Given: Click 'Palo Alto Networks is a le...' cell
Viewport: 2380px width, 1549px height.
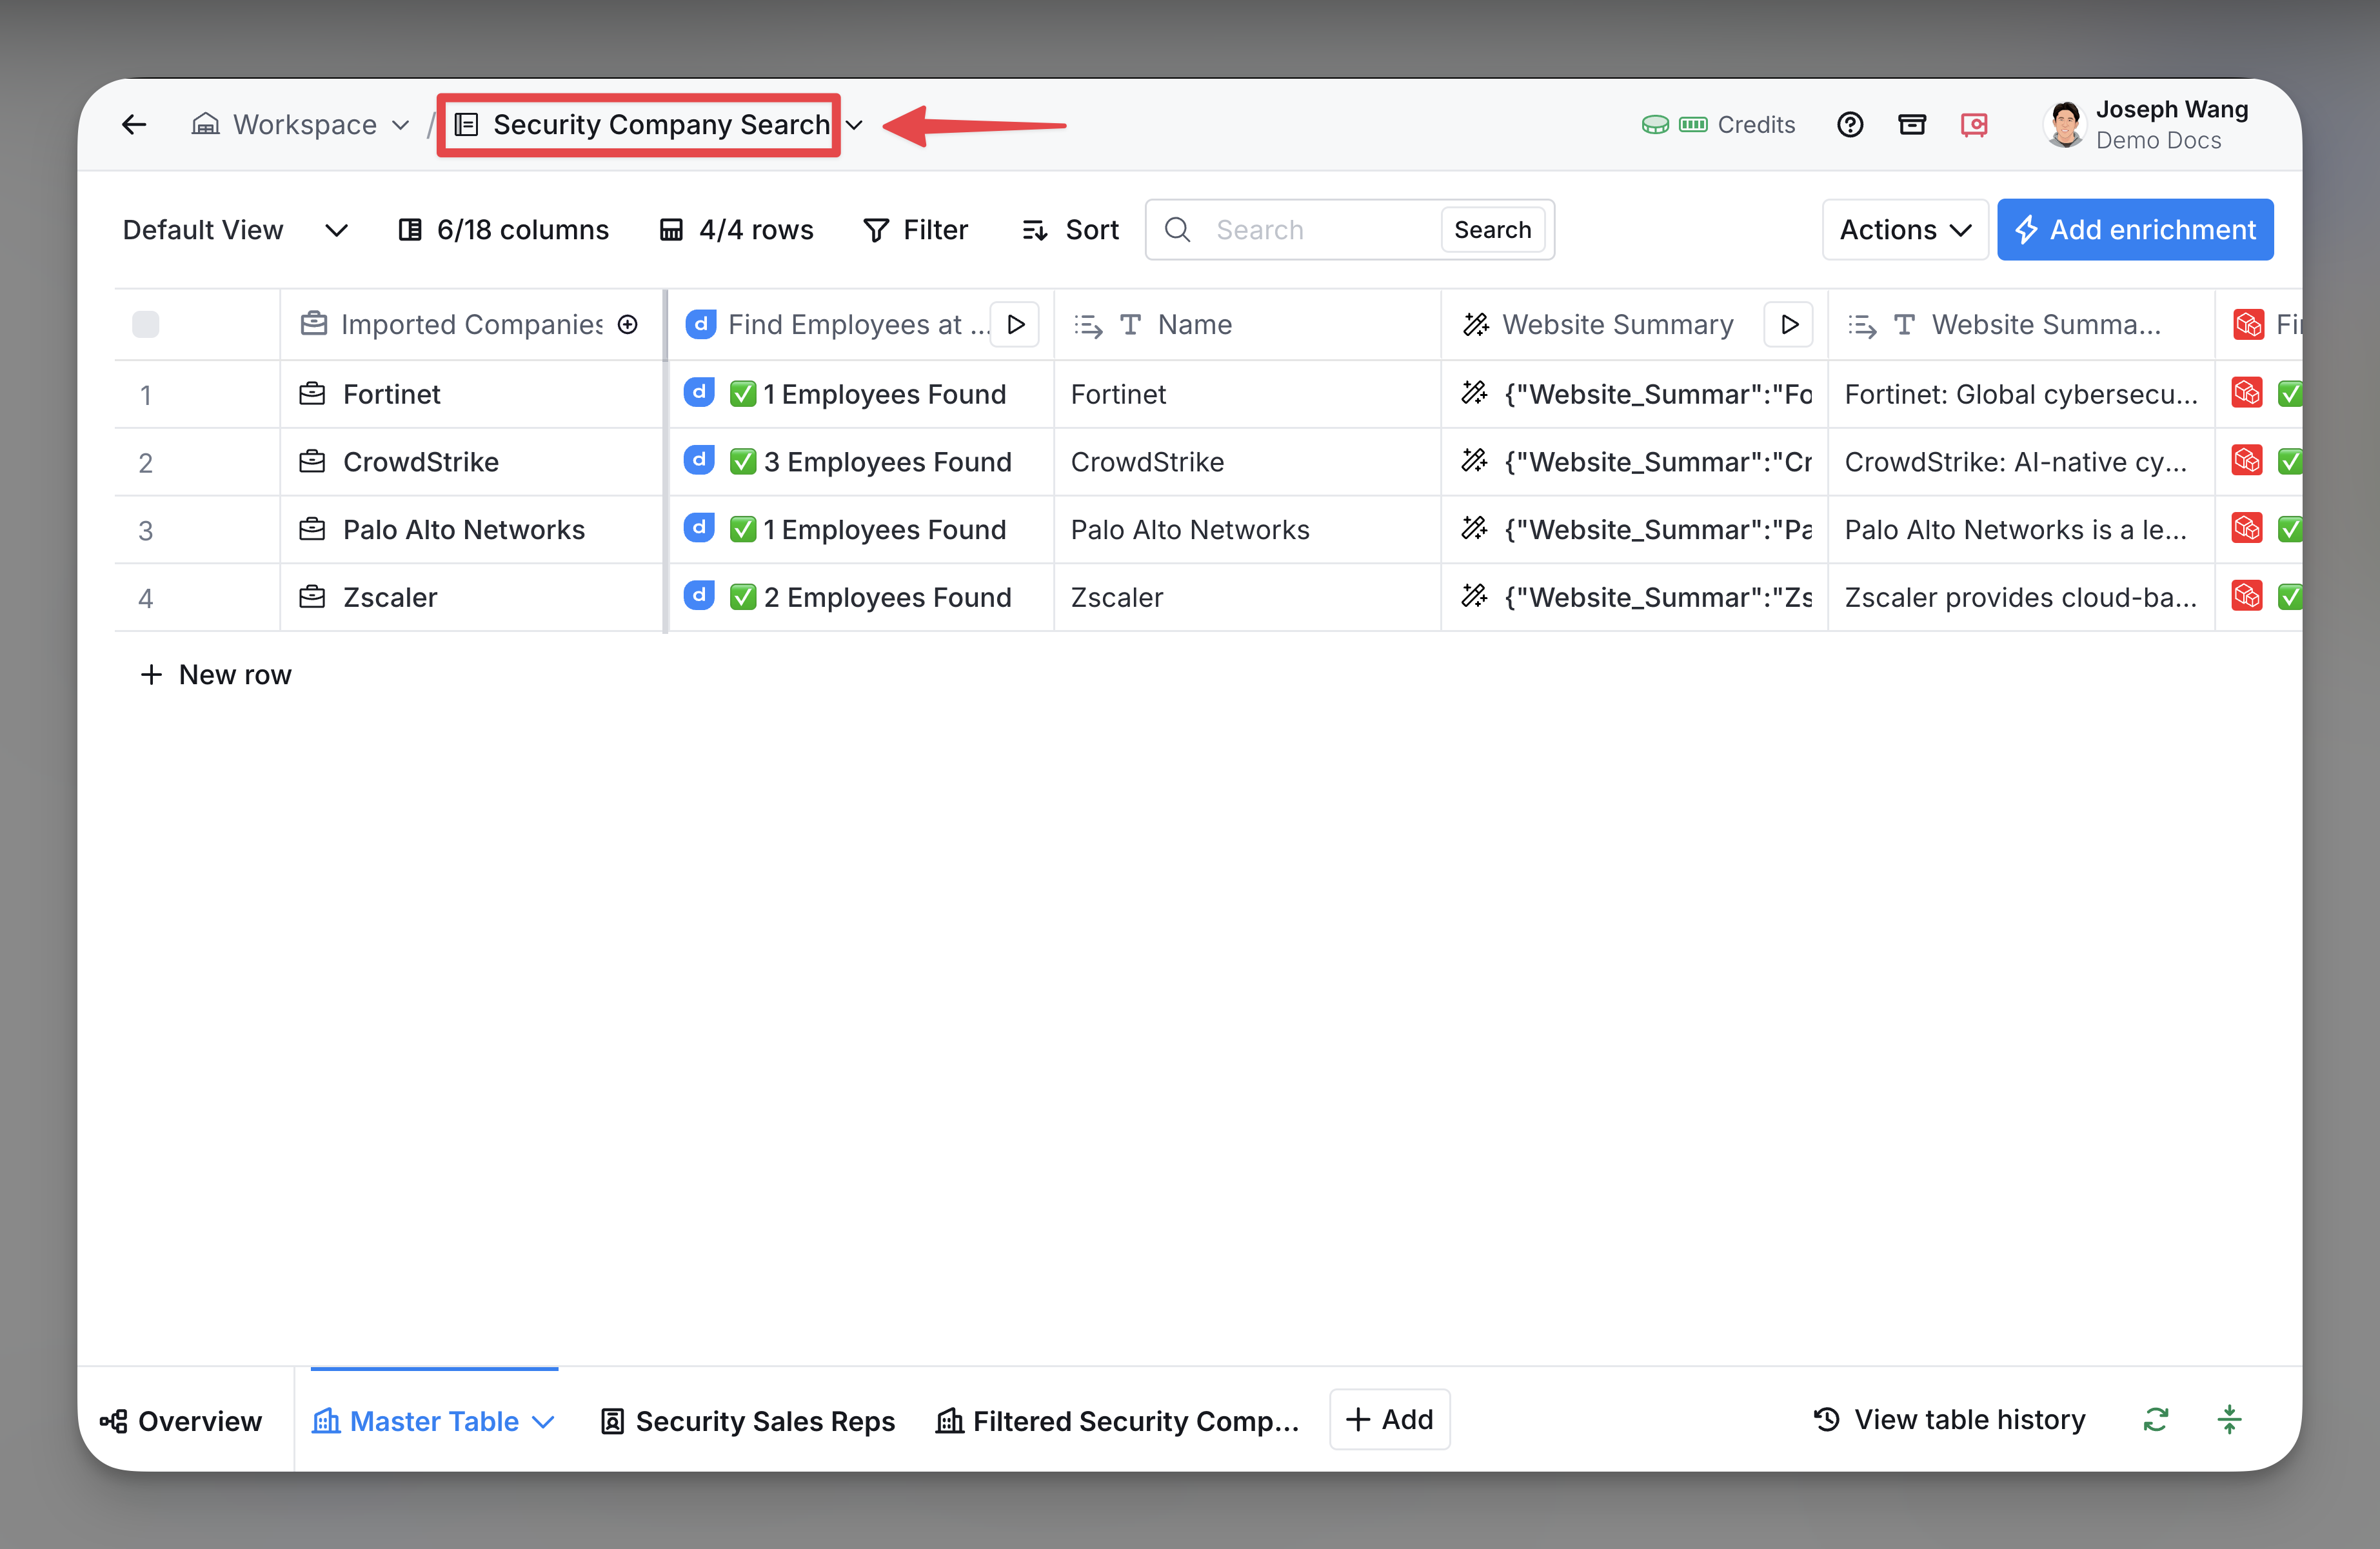Looking at the screenshot, I should pos(2021,530).
